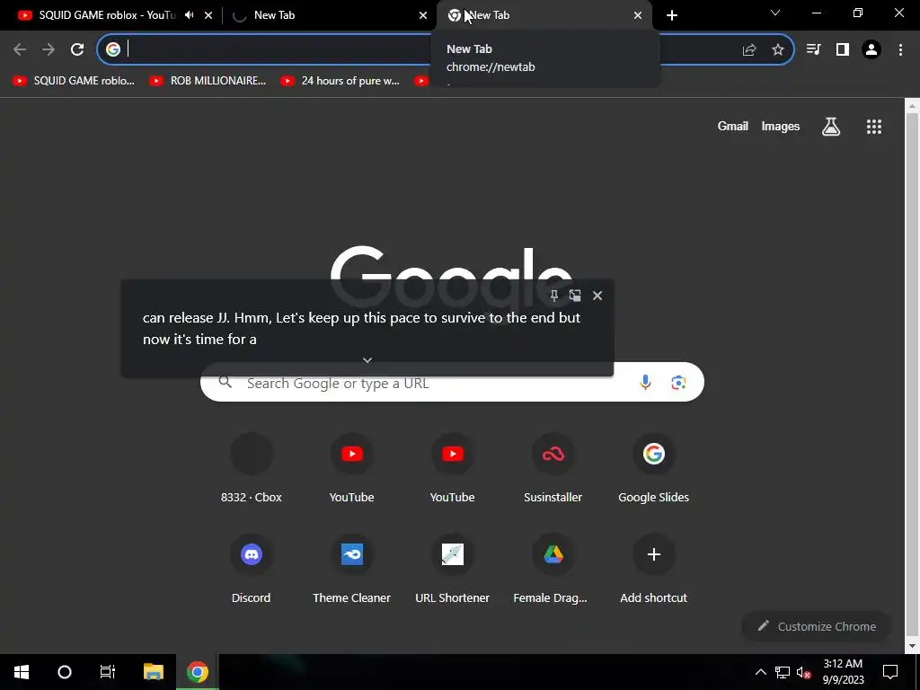920x690 pixels.
Task: Open the Chrome profile avatar
Action: (x=871, y=49)
